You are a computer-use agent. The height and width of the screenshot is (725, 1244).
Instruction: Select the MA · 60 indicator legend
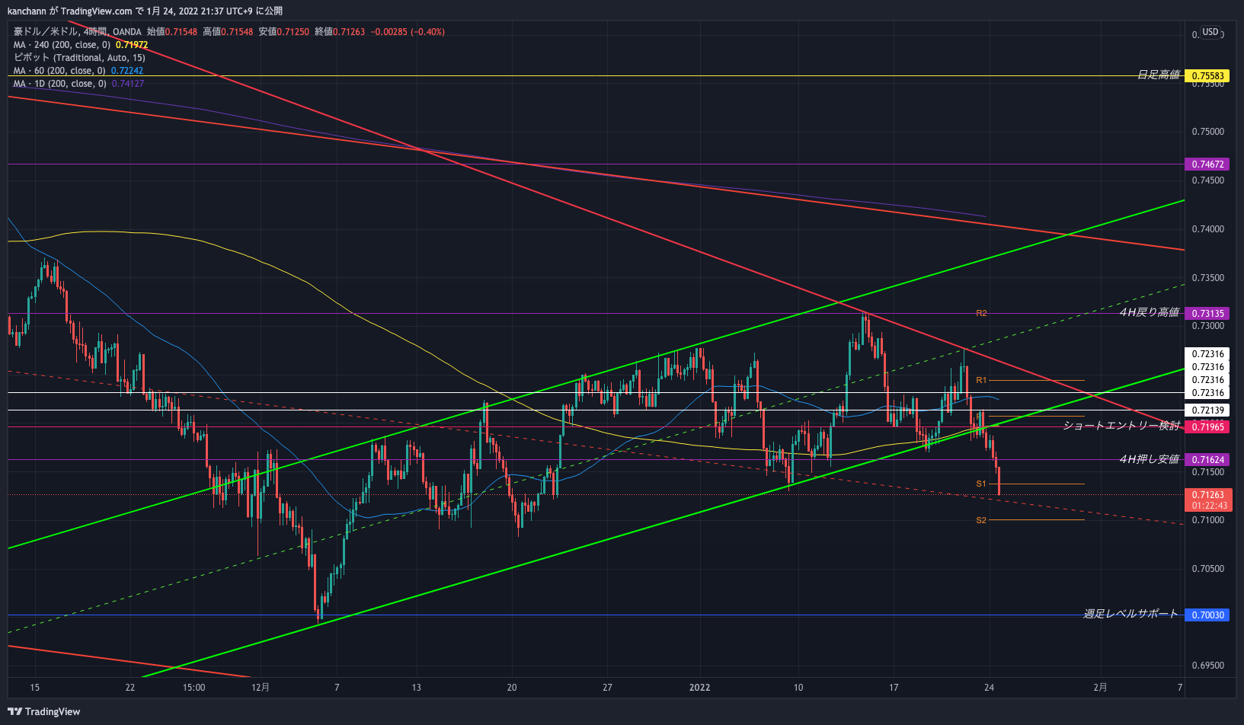59,71
